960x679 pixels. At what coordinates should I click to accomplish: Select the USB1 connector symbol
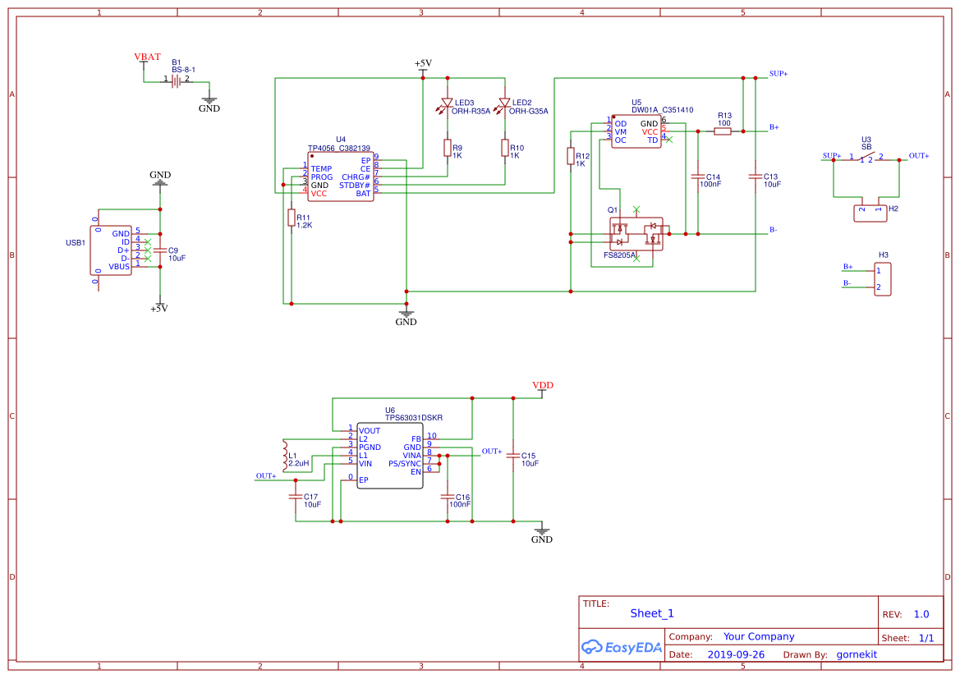[x=112, y=249]
